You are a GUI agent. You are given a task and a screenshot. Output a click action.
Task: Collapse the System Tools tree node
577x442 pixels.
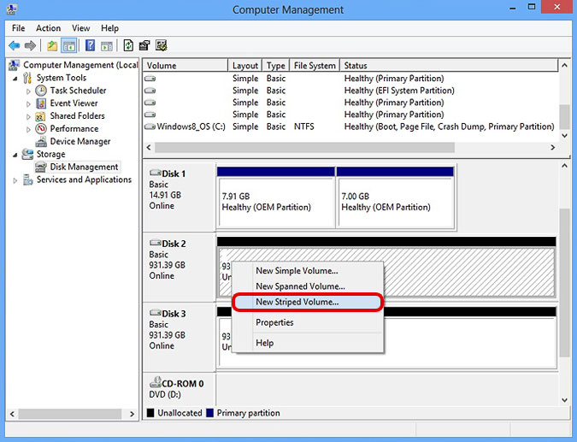15,78
